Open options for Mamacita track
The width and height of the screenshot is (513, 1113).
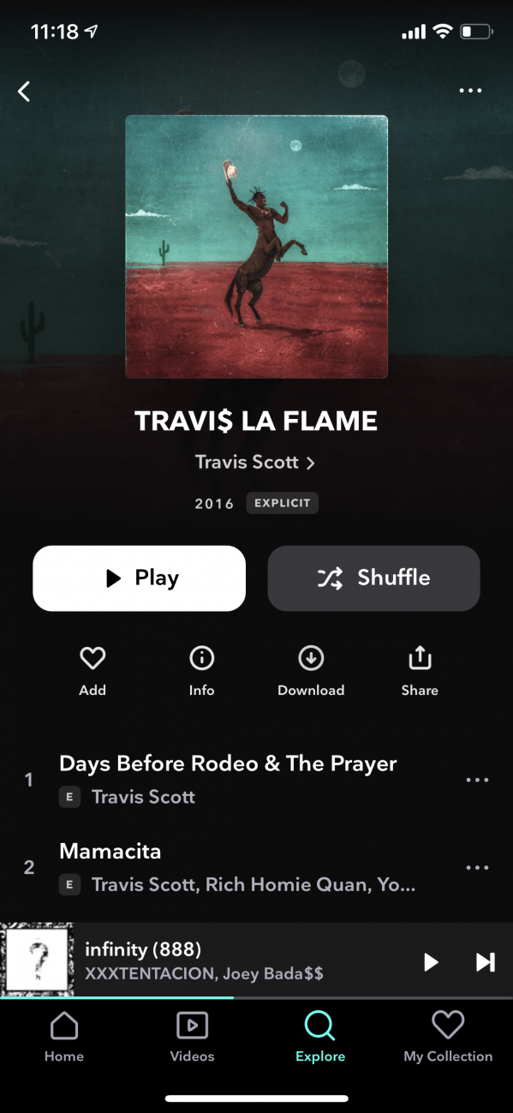[x=477, y=868]
